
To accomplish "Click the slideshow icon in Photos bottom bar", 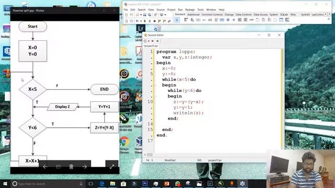I will pos(58,167).
